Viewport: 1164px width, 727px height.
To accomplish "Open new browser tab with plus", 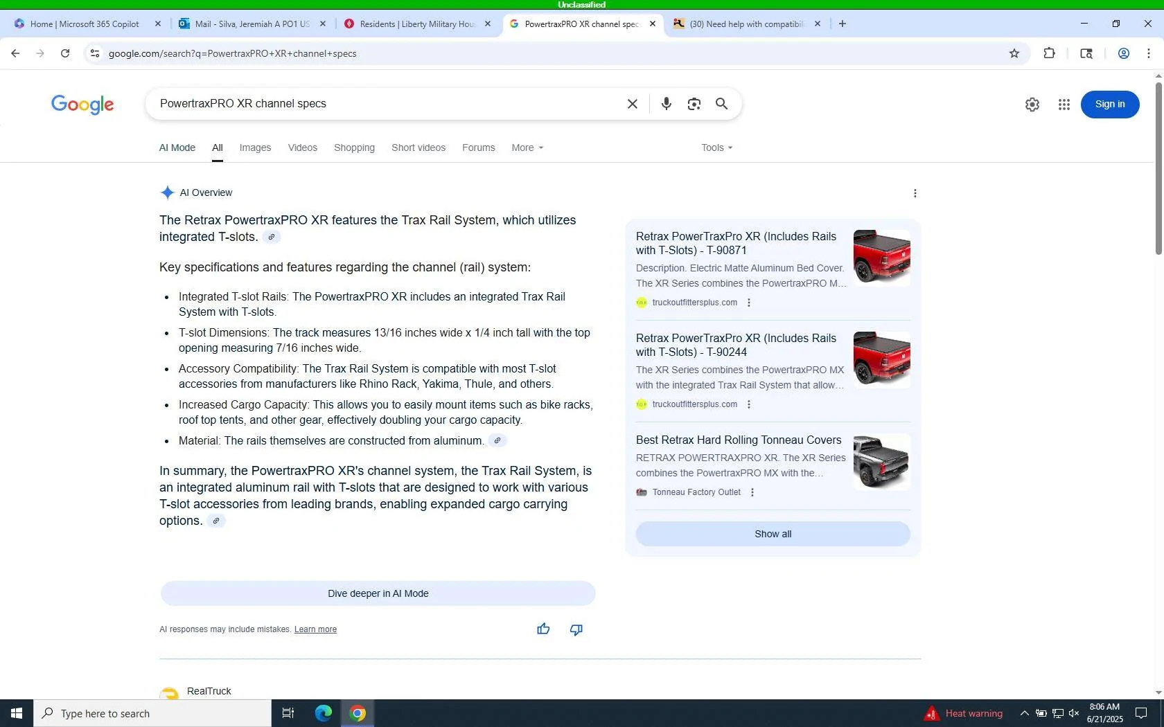I will click(842, 24).
